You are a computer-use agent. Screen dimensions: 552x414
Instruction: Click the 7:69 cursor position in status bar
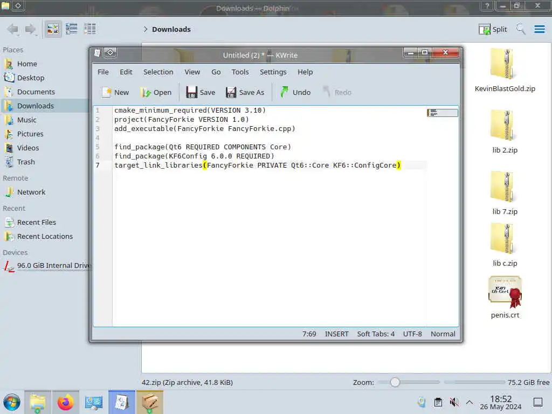pos(309,334)
